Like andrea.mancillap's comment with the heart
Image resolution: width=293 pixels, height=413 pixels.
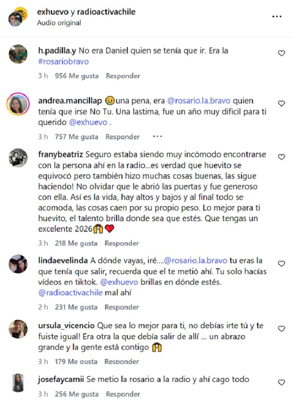coord(281,104)
